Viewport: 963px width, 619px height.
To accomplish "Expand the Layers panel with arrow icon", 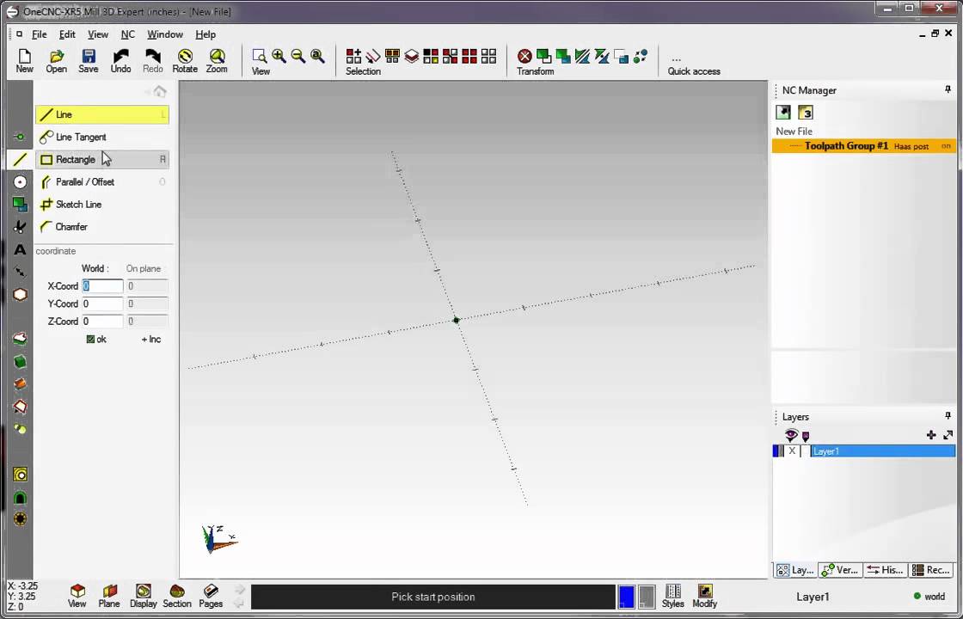I will [x=948, y=435].
